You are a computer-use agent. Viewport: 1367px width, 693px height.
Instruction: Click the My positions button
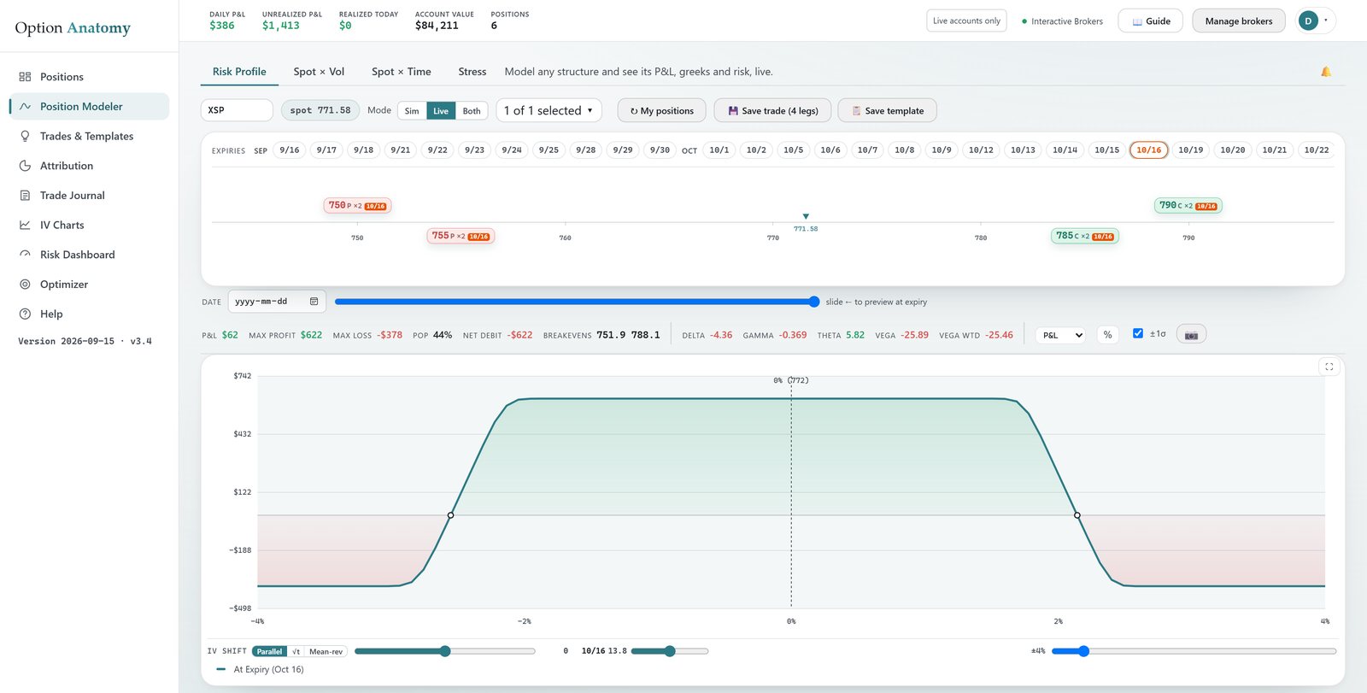[662, 111]
